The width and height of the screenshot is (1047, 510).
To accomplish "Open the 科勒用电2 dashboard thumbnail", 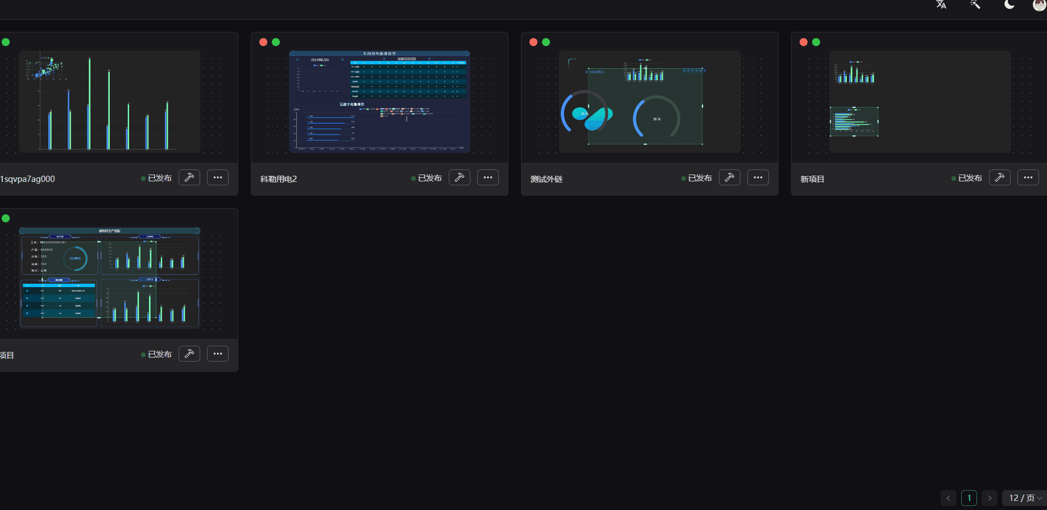I will click(x=380, y=102).
